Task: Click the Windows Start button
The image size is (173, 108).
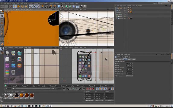Action: [x=3, y=106]
